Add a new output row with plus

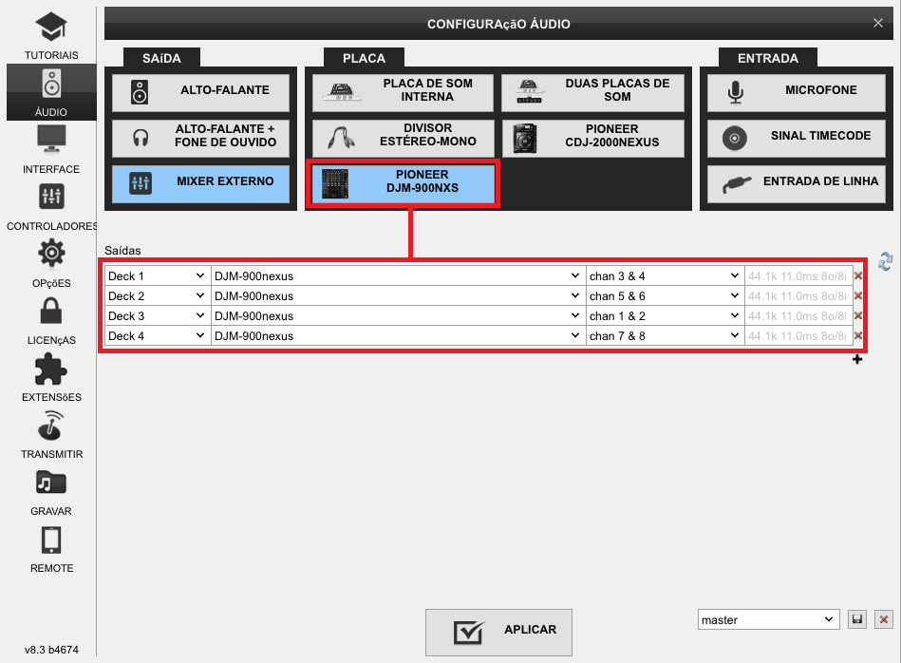(x=857, y=359)
